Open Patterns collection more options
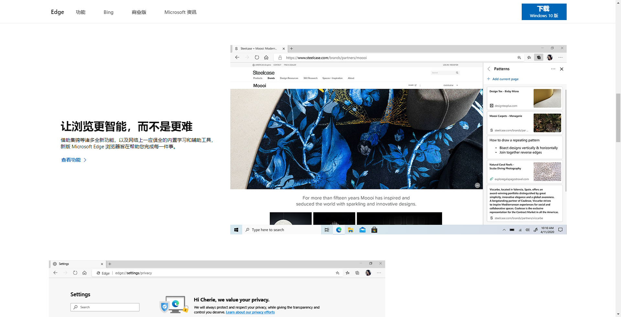 (553, 69)
